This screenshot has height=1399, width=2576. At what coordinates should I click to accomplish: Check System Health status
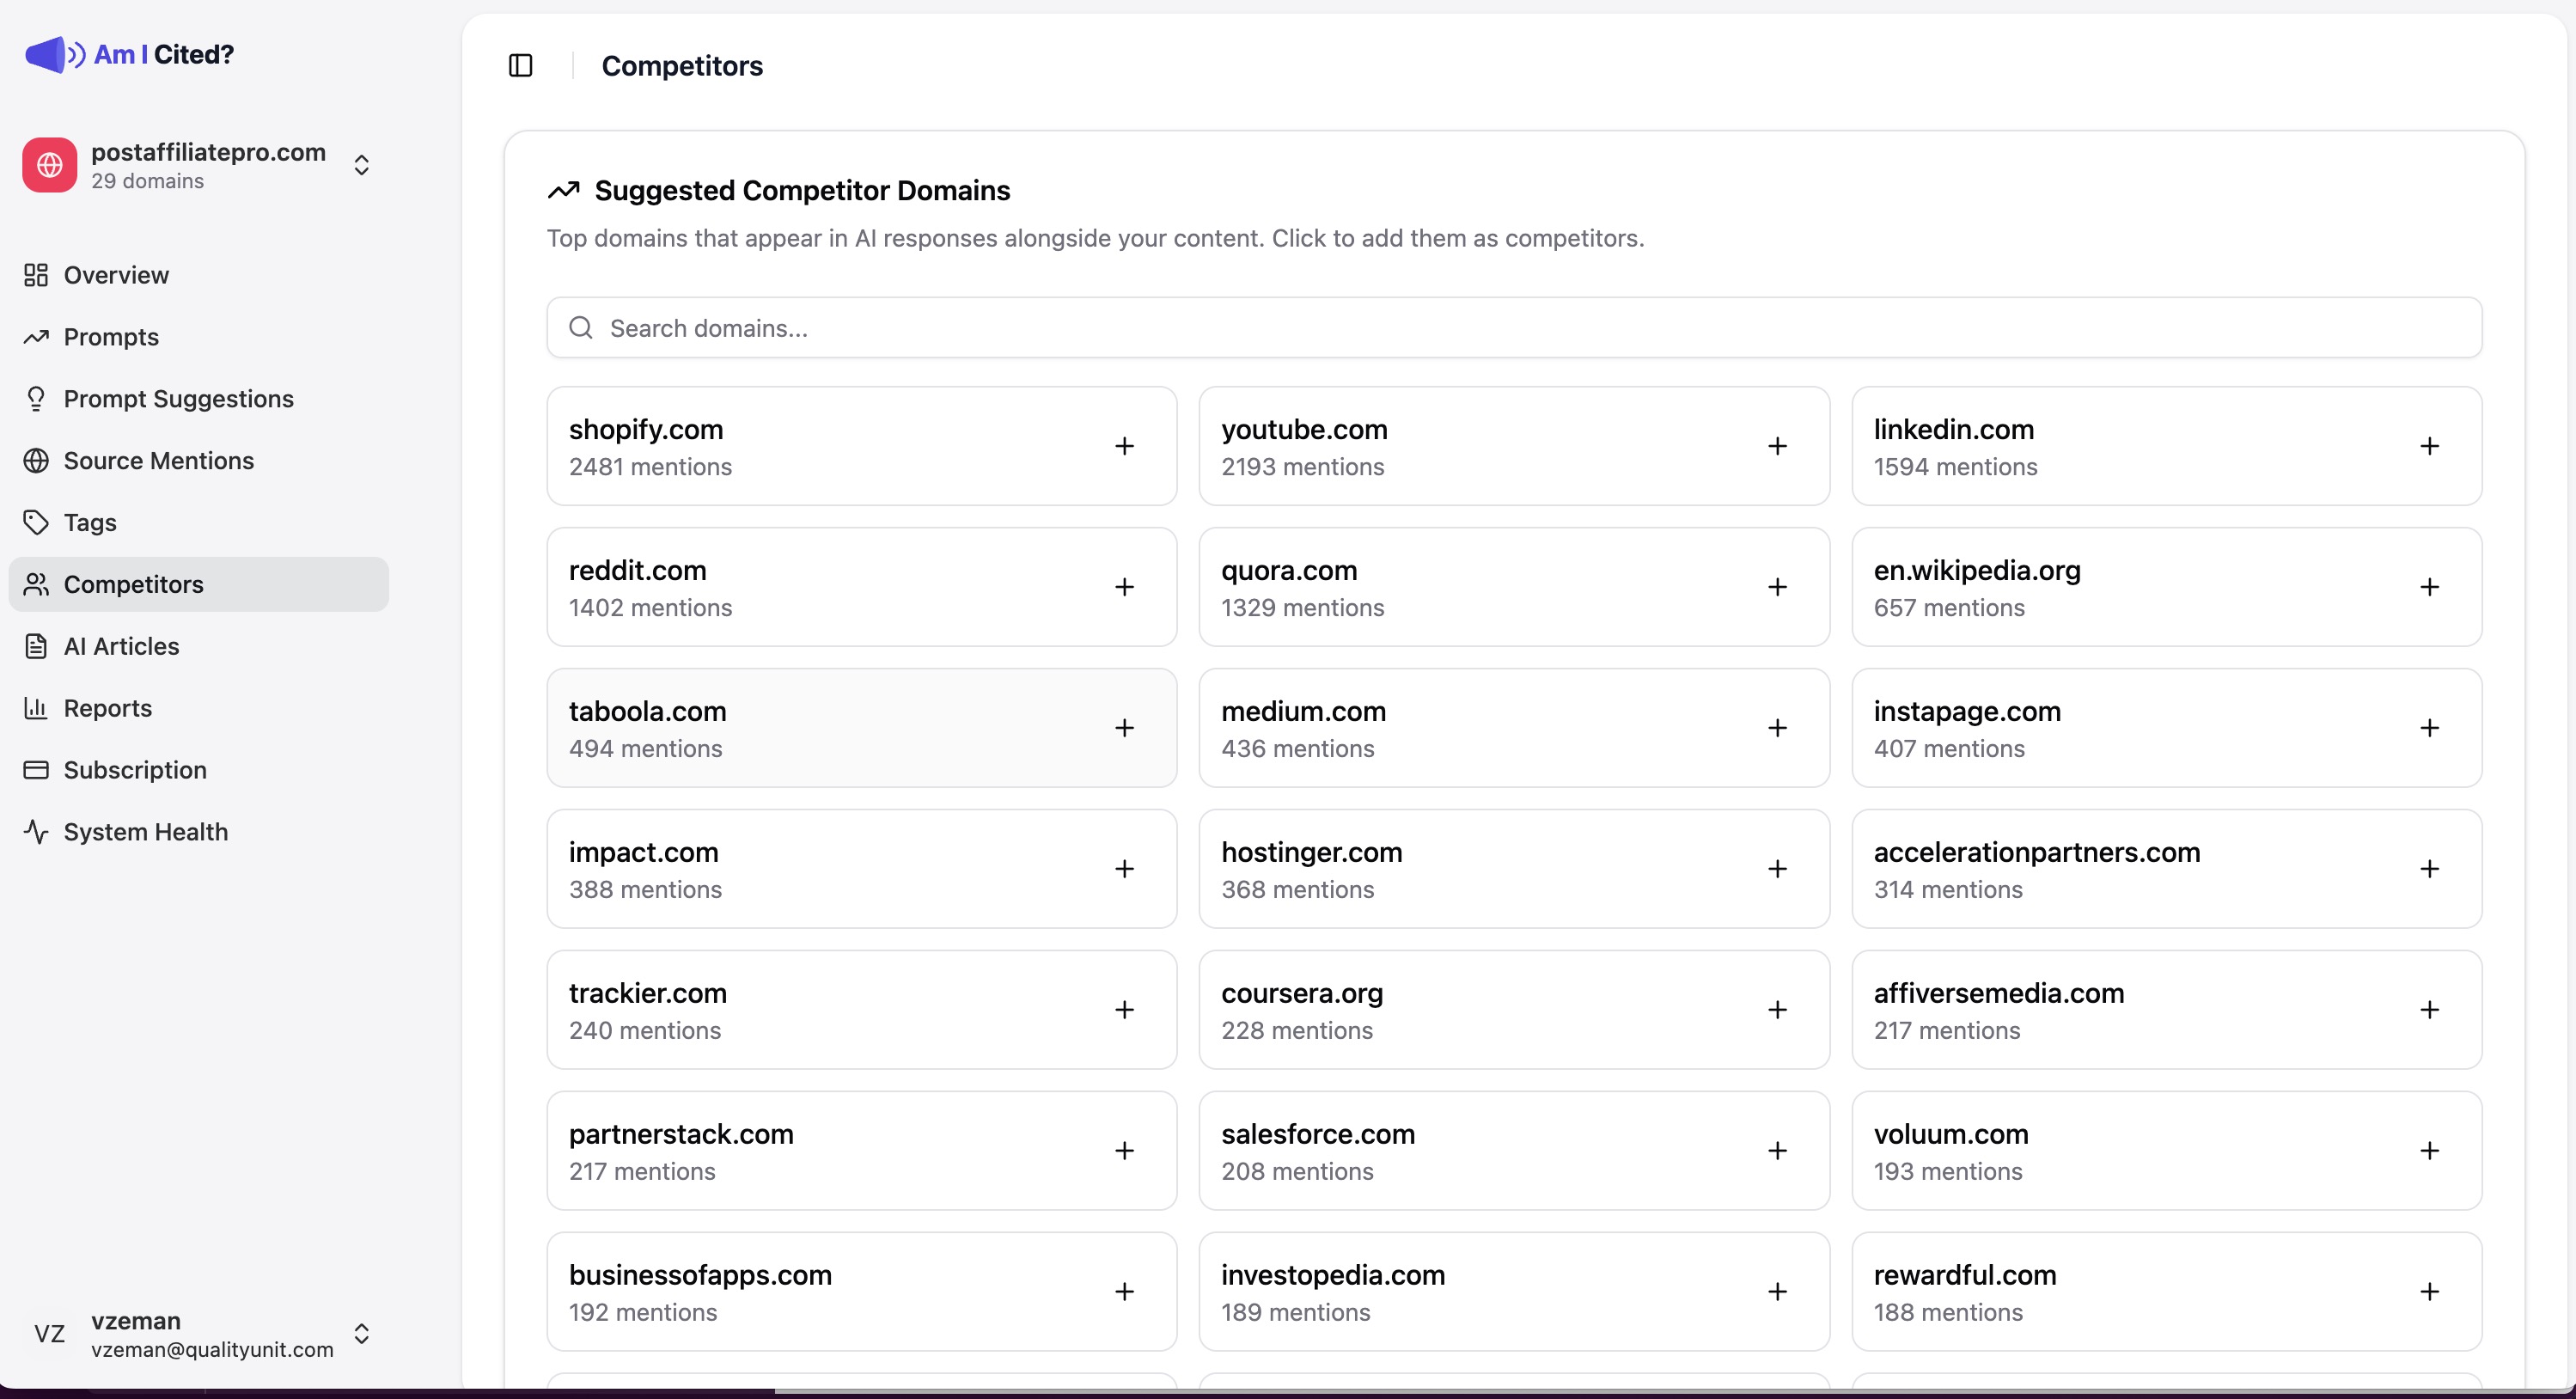145,831
